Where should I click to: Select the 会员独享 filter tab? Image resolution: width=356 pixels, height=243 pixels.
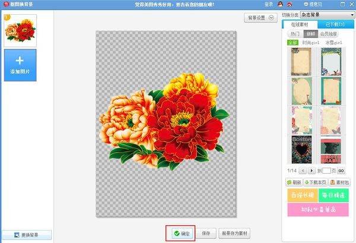click(328, 34)
